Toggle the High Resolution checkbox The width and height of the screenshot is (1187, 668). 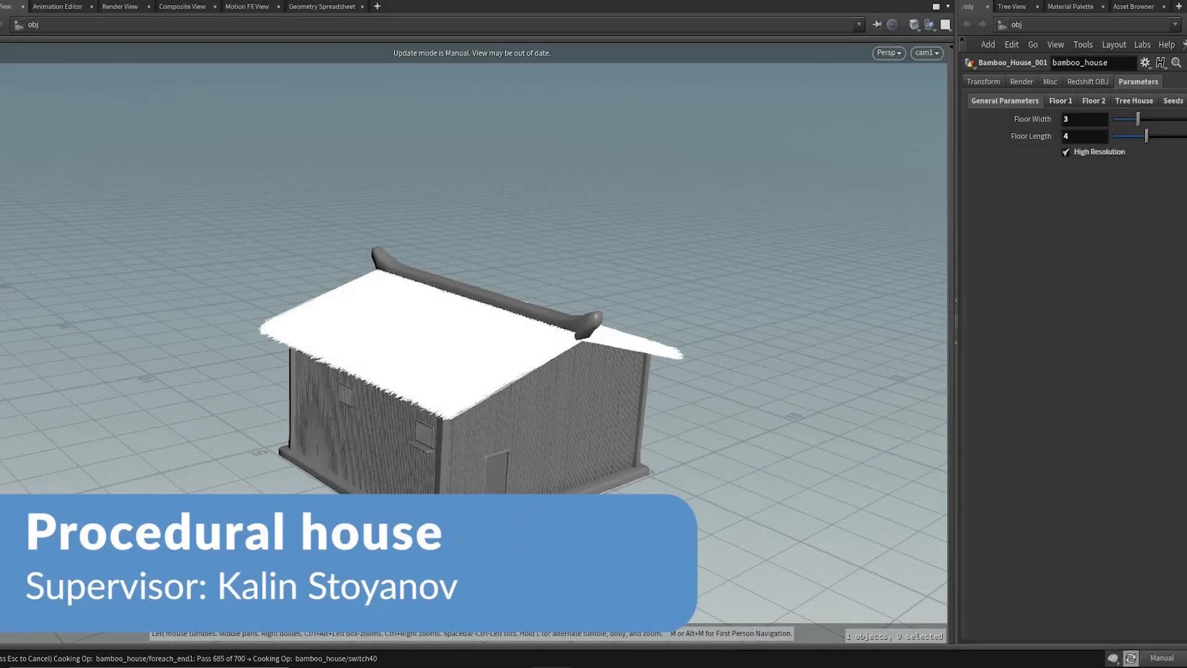[1065, 152]
